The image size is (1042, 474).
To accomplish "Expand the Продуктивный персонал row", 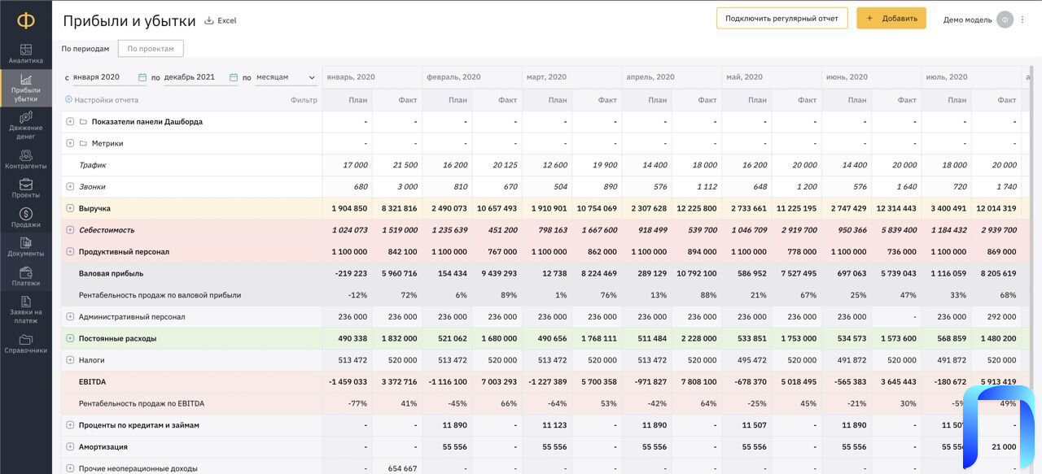I will 70,251.
